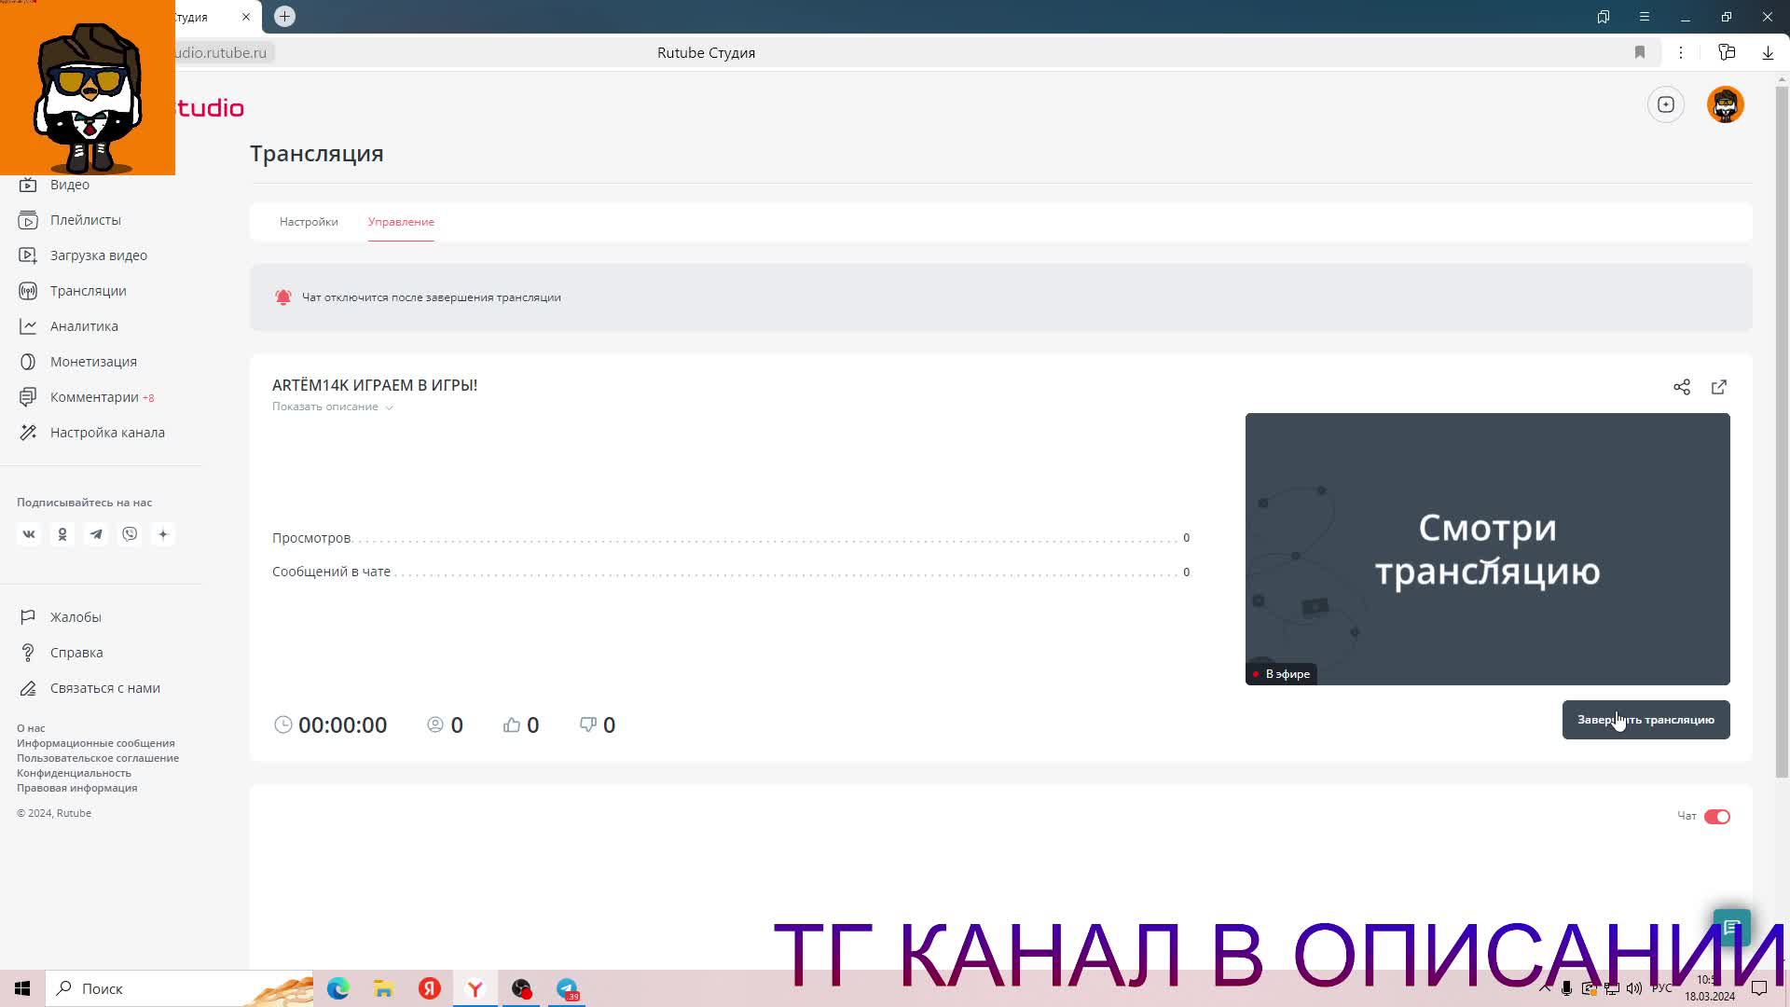Open the Монетизация section

coord(78,362)
